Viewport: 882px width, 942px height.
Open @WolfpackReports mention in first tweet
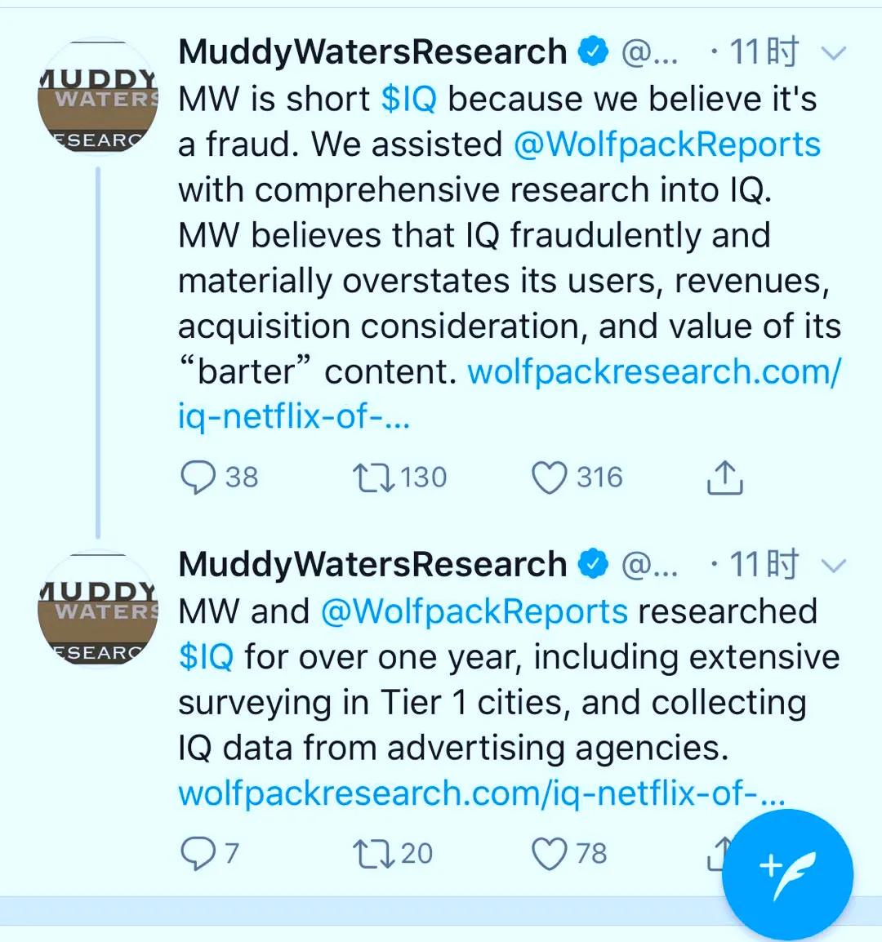(x=666, y=144)
